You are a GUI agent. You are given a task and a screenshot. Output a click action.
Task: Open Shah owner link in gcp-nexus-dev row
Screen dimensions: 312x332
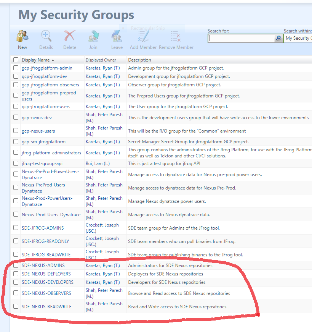[104, 118]
